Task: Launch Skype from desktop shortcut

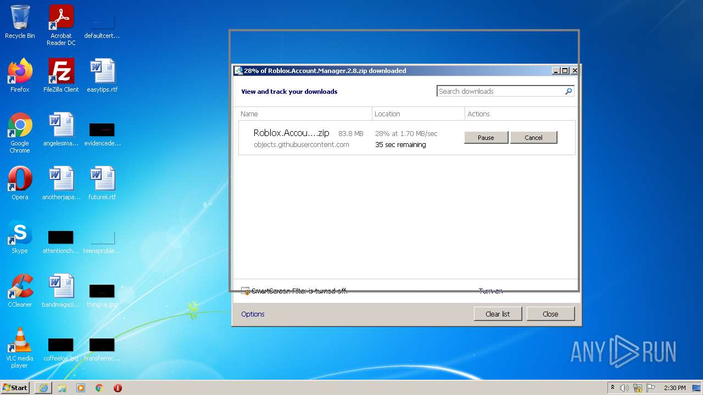Action: pyautogui.click(x=20, y=237)
